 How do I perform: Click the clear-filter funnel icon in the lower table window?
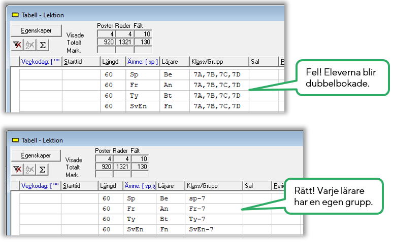(17, 169)
